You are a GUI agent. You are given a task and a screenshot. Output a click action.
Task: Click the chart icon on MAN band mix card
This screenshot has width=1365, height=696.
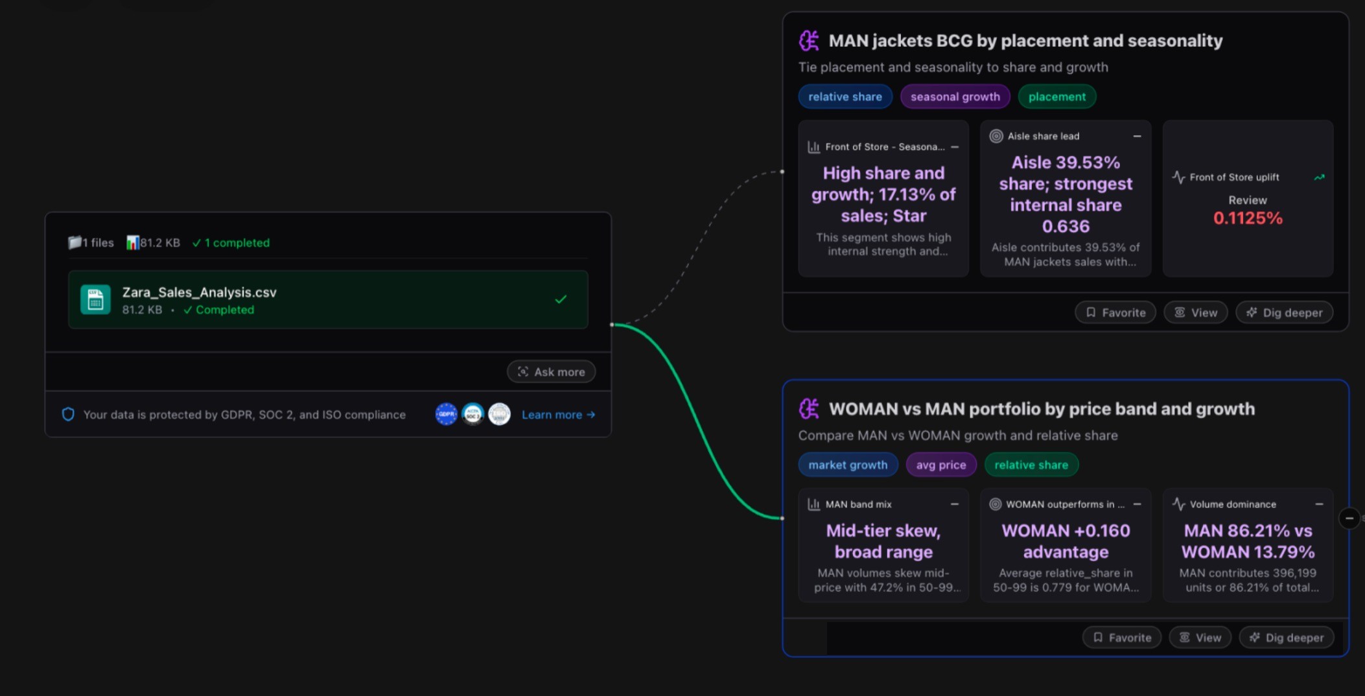click(x=814, y=504)
